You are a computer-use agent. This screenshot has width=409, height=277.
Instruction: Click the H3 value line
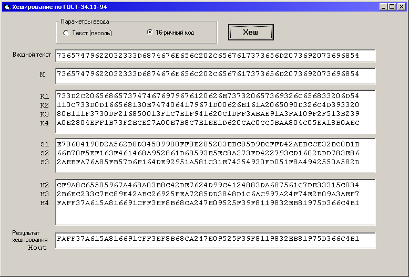(208, 194)
